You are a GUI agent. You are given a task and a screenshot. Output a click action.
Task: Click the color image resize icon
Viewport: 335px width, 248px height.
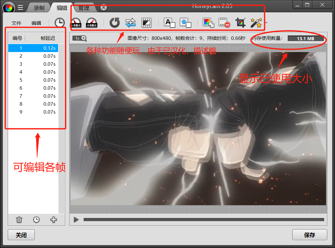pyautogui.click(x=209, y=23)
